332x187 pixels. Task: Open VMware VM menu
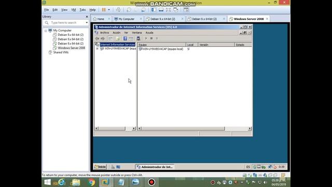pos(74,10)
